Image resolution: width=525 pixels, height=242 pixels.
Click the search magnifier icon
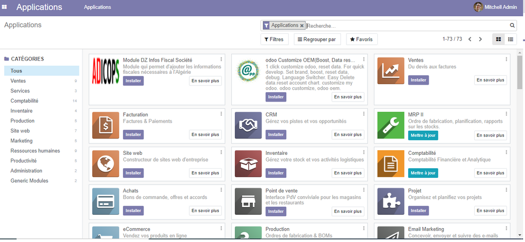(x=512, y=26)
